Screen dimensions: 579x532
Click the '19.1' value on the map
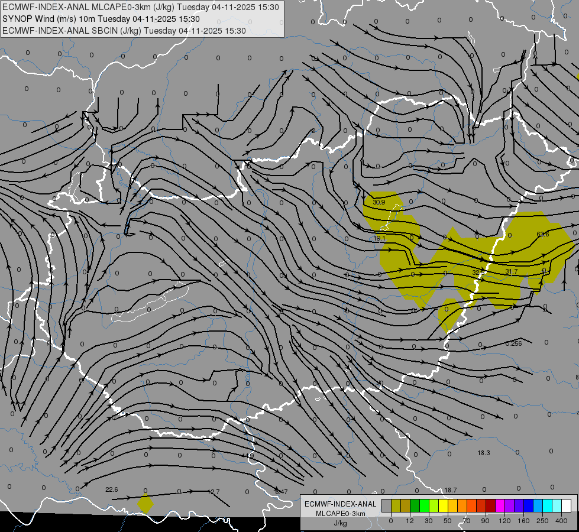[x=379, y=238]
